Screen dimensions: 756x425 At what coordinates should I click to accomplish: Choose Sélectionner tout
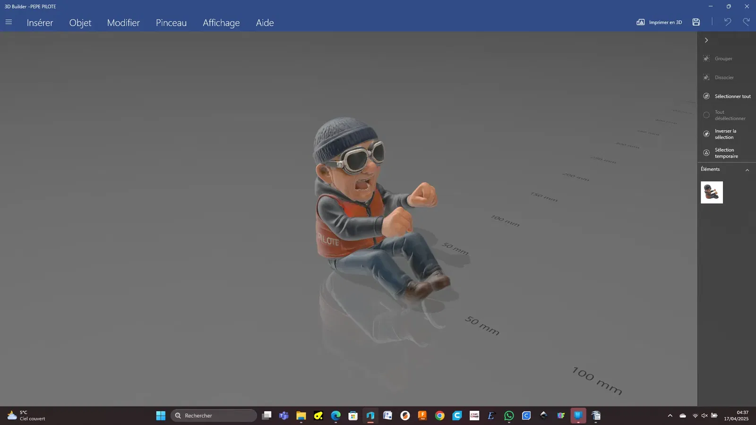pyautogui.click(x=727, y=96)
